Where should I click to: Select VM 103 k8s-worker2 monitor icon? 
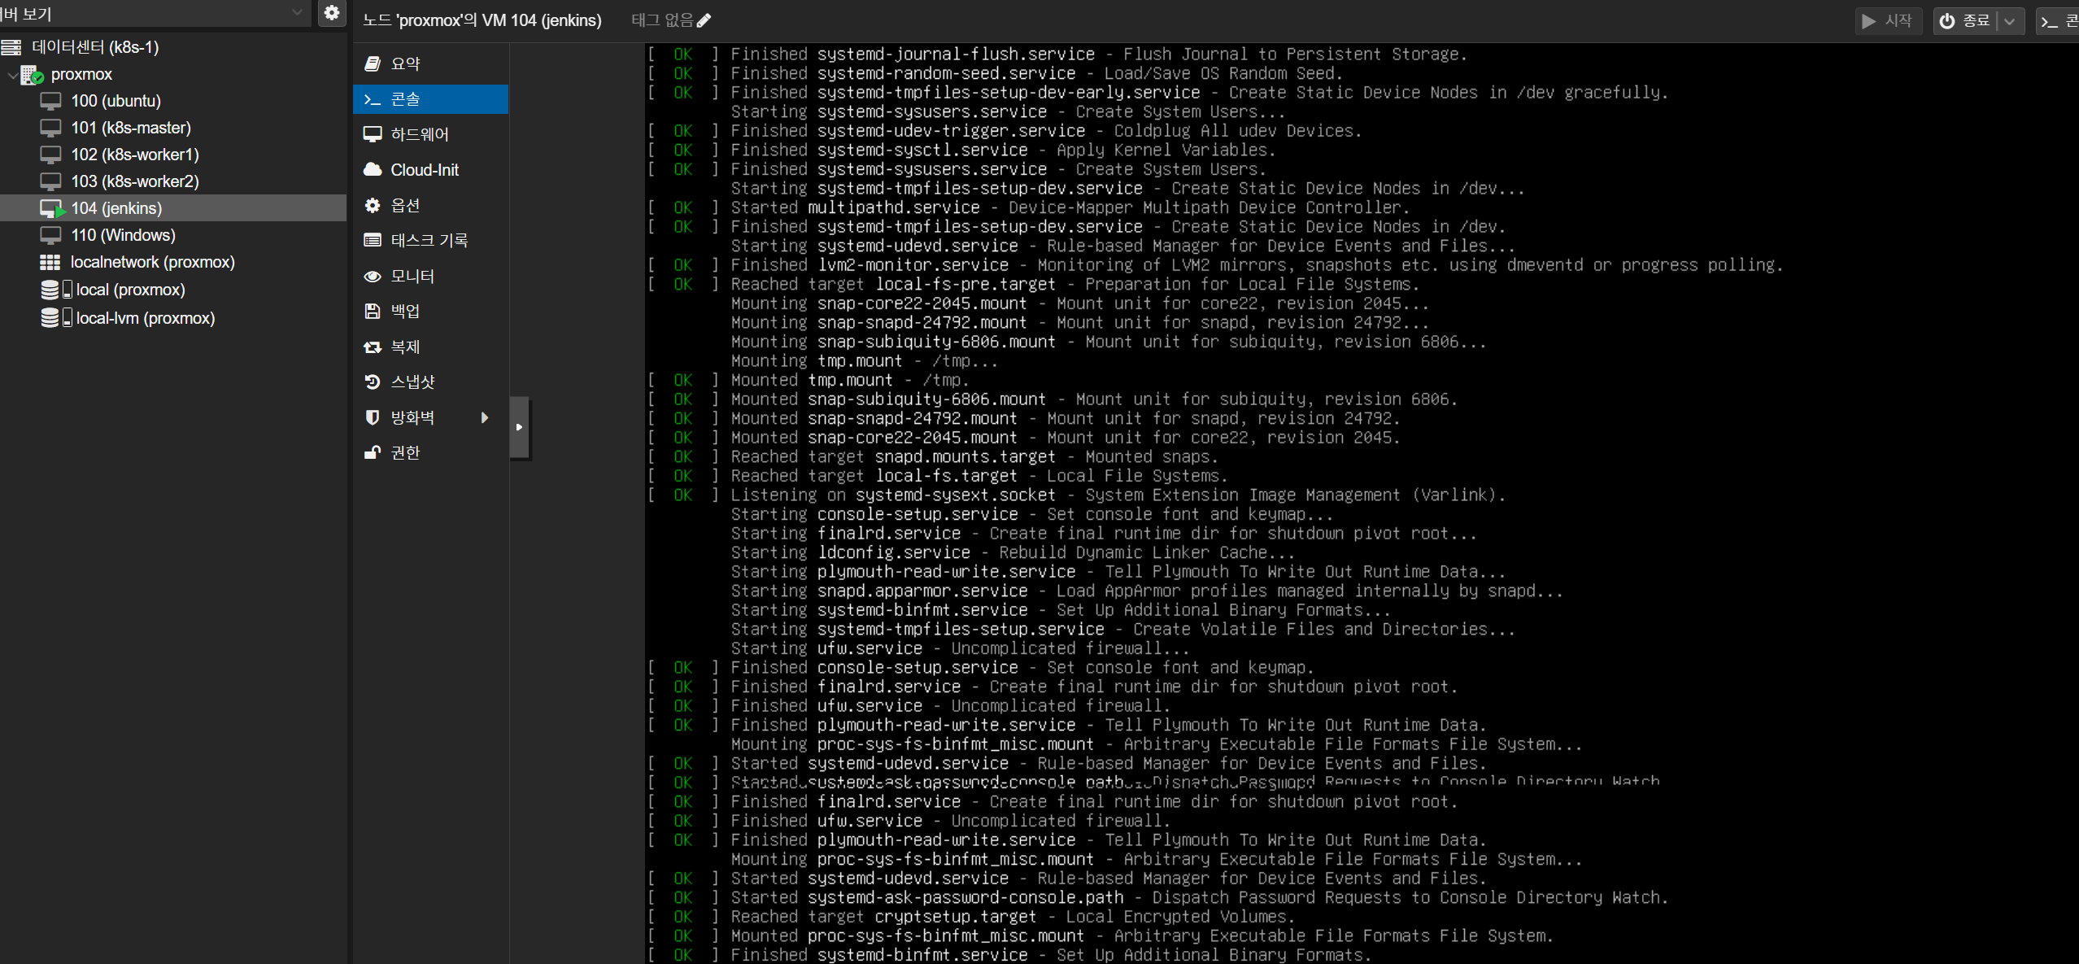(x=50, y=181)
